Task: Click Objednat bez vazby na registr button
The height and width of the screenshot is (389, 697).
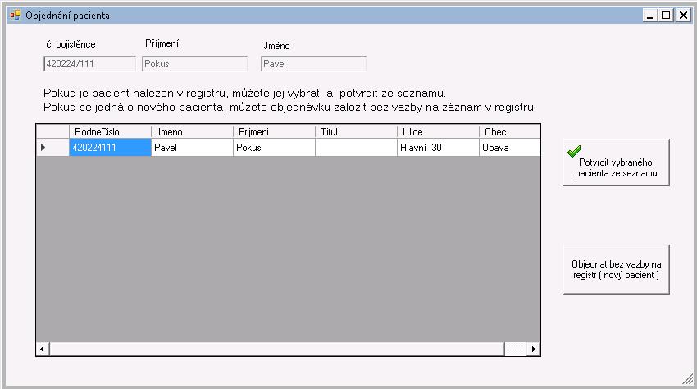Action: pyautogui.click(x=616, y=269)
